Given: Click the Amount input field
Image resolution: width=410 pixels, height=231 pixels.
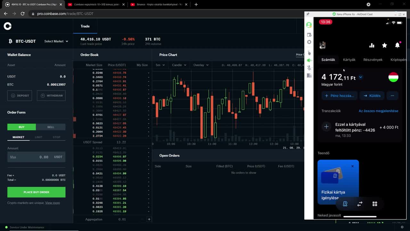Looking at the screenshot, I should click(x=36, y=157).
